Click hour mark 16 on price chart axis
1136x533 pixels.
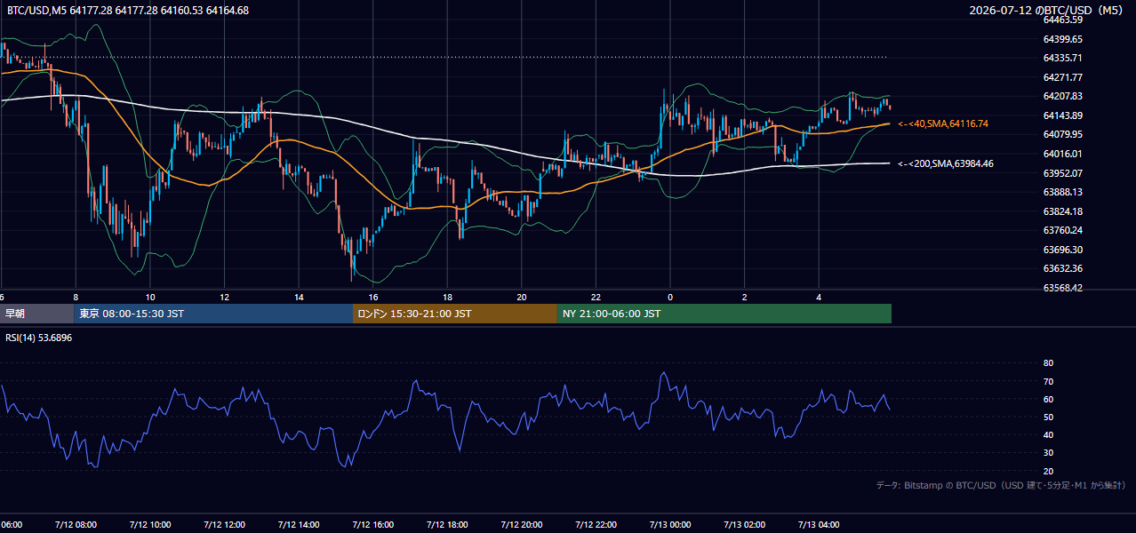click(372, 297)
